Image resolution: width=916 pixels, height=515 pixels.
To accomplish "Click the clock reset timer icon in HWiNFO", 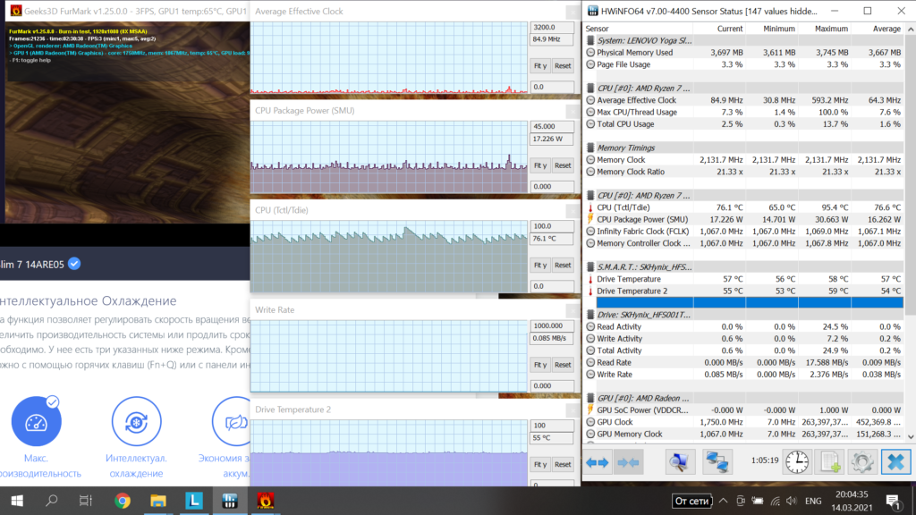I will (x=797, y=462).
